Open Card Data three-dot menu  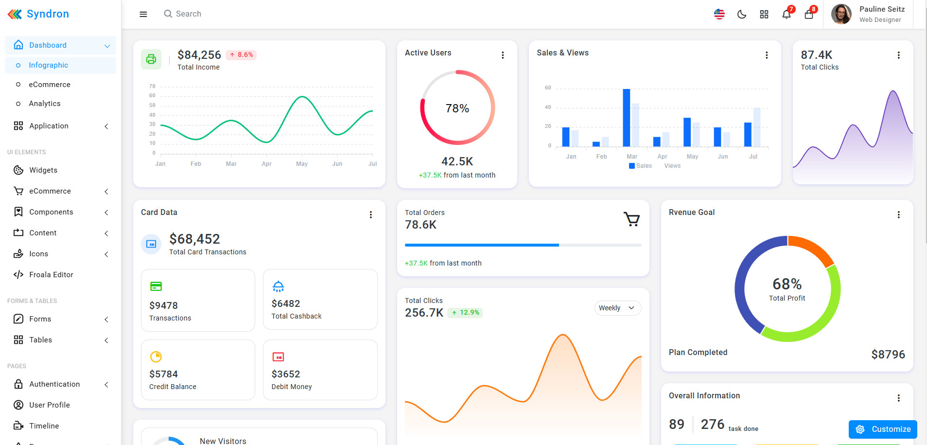point(370,214)
